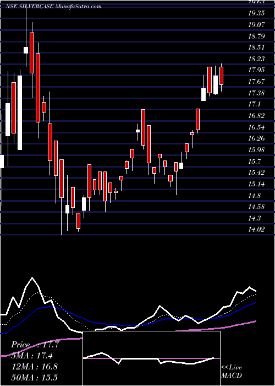Click the 15.42 price axis label

tap(256, 172)
